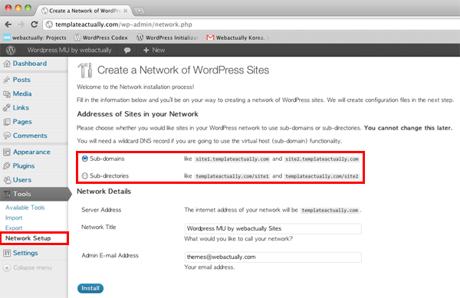Click the Comments speech bubble icon
460x298 pixels.
pos(7,136)
